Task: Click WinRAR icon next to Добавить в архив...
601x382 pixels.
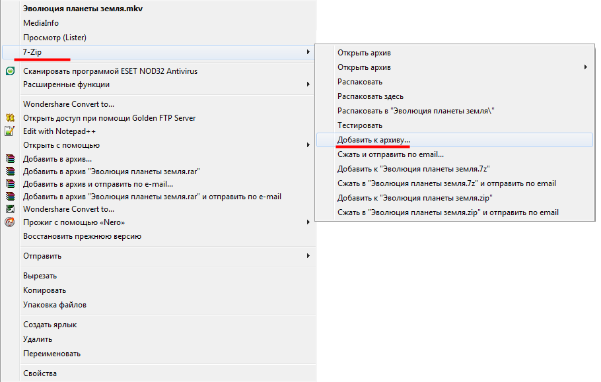Action: [11, 158]
